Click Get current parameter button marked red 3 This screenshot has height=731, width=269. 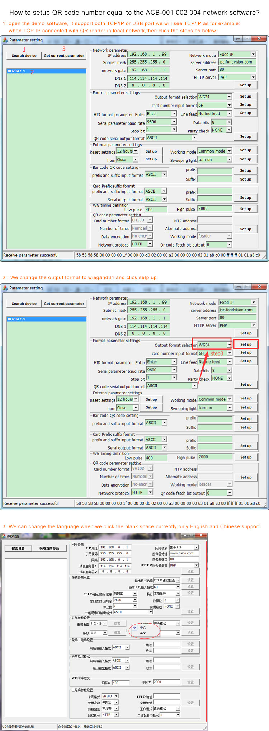[64, 56]
